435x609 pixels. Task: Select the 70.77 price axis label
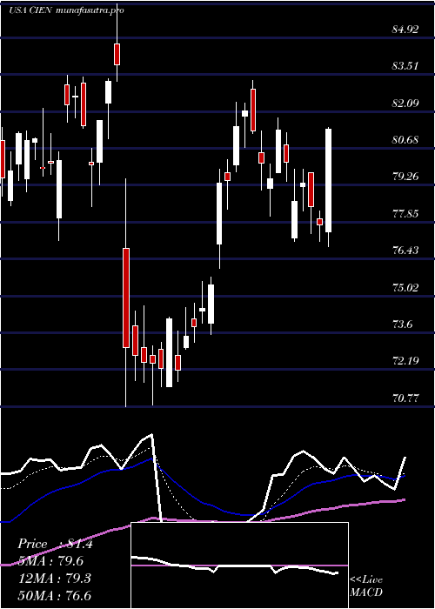coord(405,398)
